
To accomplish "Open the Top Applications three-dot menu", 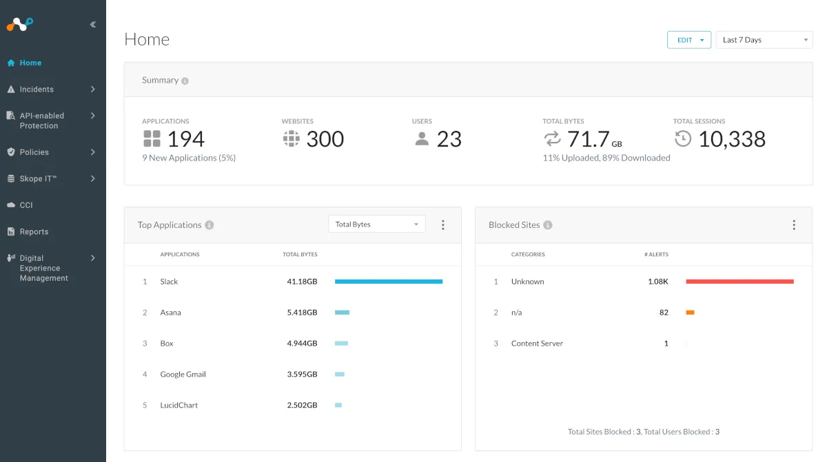I will coord(443,224).
